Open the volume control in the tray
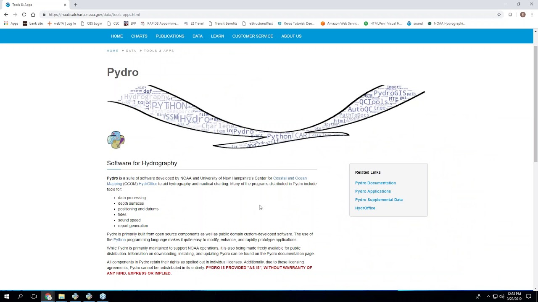 501,297
